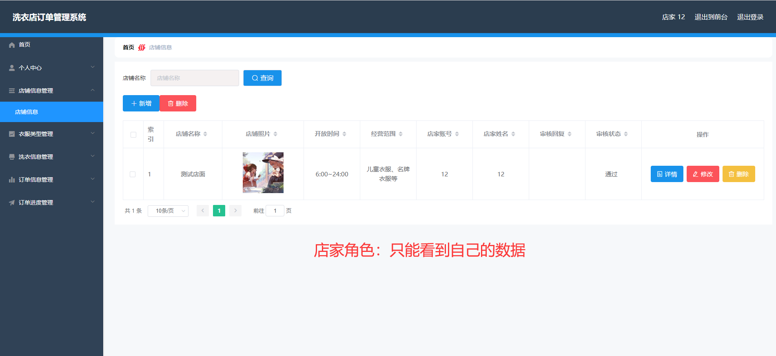Select page 1 in pagination

point(219,211)
